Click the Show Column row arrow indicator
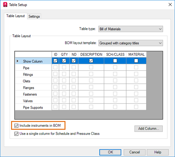This screenshot has height=157, width=175. (18, 61)
